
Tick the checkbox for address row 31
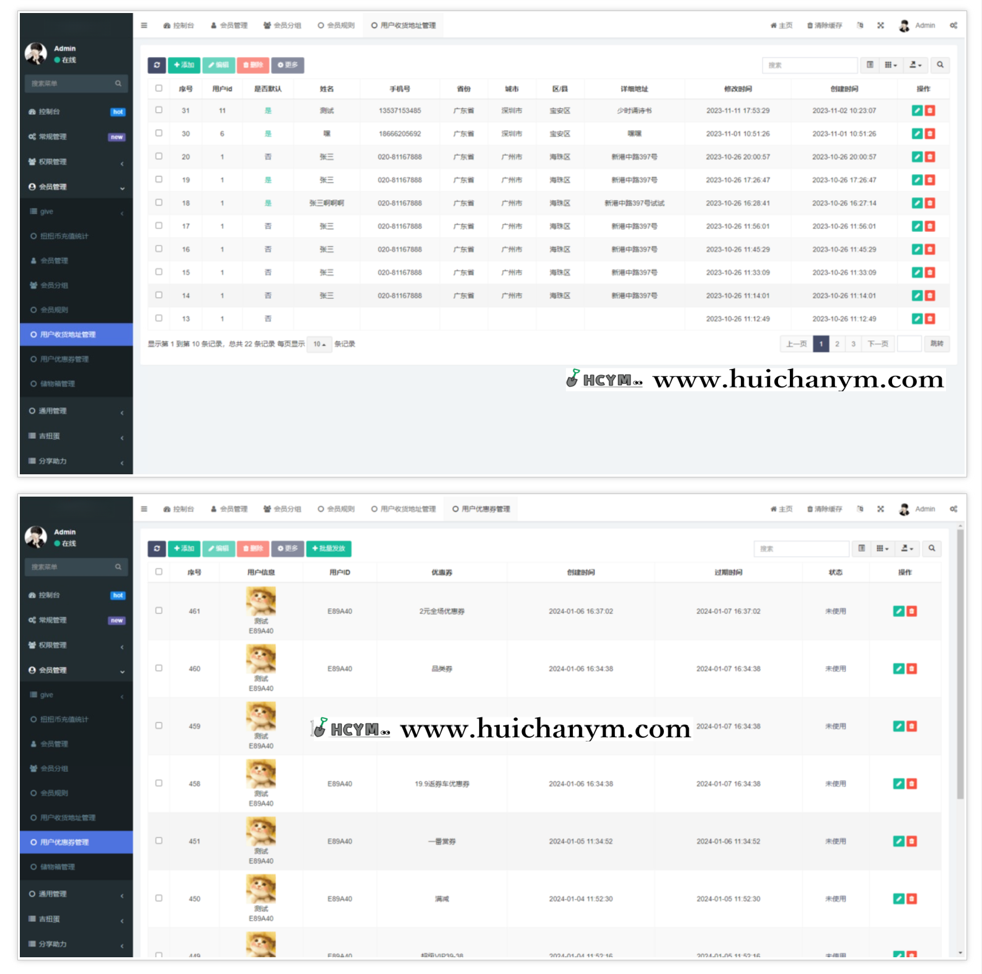coord(159,110)
